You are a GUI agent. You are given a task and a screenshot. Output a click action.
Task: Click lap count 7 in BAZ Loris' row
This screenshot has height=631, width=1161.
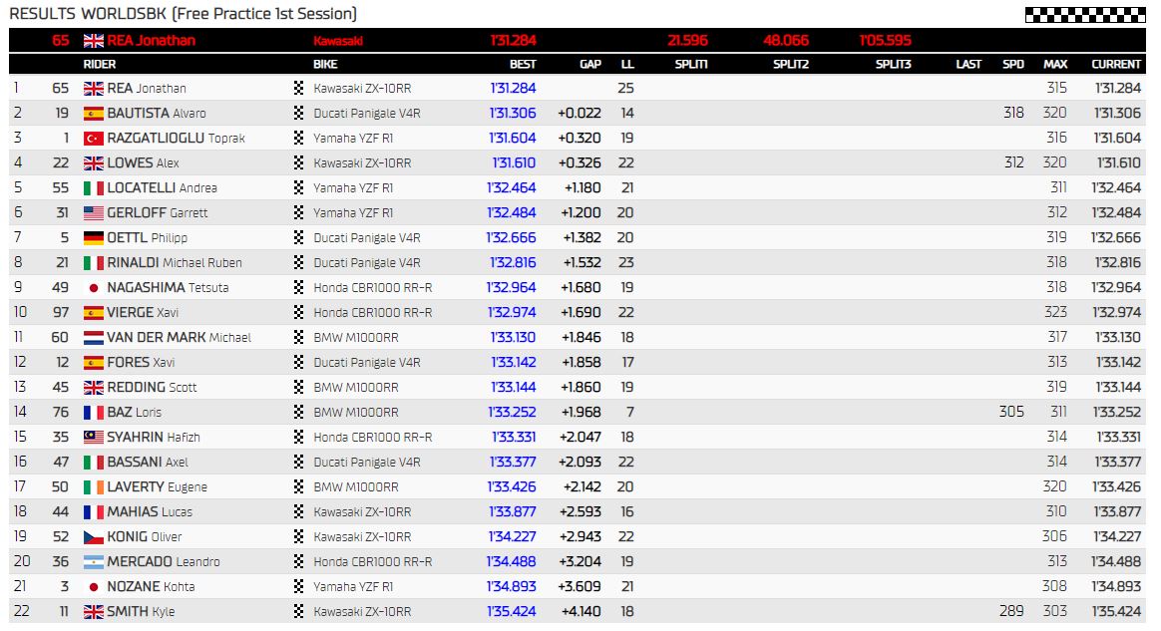coord(630,412)
